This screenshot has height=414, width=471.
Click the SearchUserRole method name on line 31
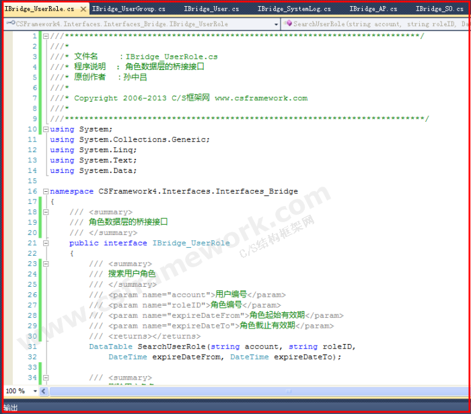tap(164, 347)
